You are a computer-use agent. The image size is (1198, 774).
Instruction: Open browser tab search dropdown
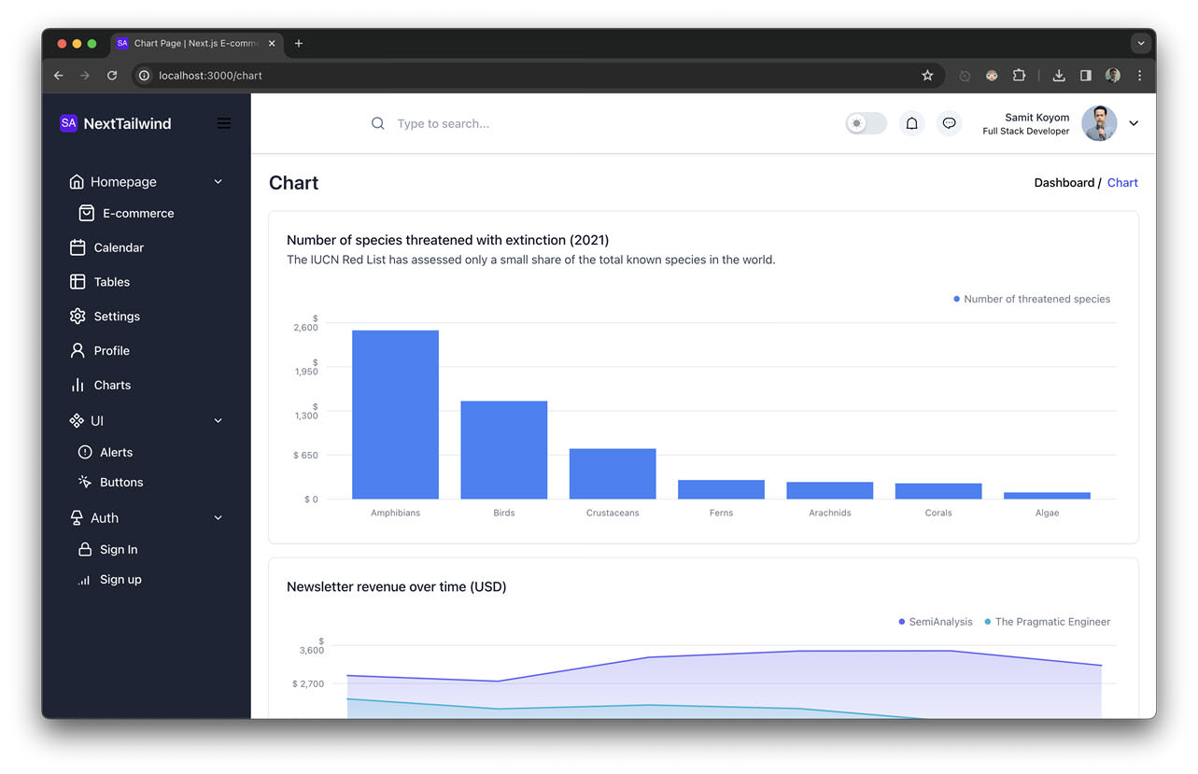click(1140, 43)
